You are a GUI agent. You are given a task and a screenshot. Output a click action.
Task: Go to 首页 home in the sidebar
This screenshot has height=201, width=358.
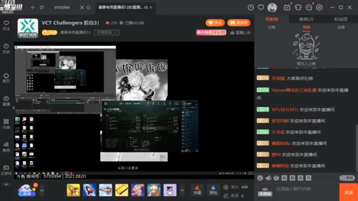(6, 78)
